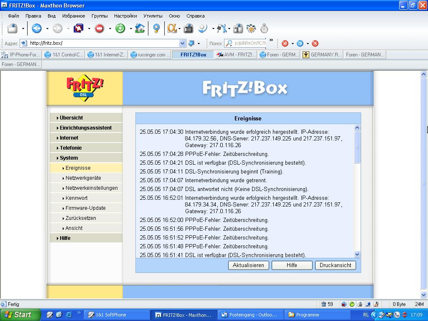This screenshot has width=428, height=321.
Task: Click the first quick launch icon next to Start
Action: tap(49, 315)
